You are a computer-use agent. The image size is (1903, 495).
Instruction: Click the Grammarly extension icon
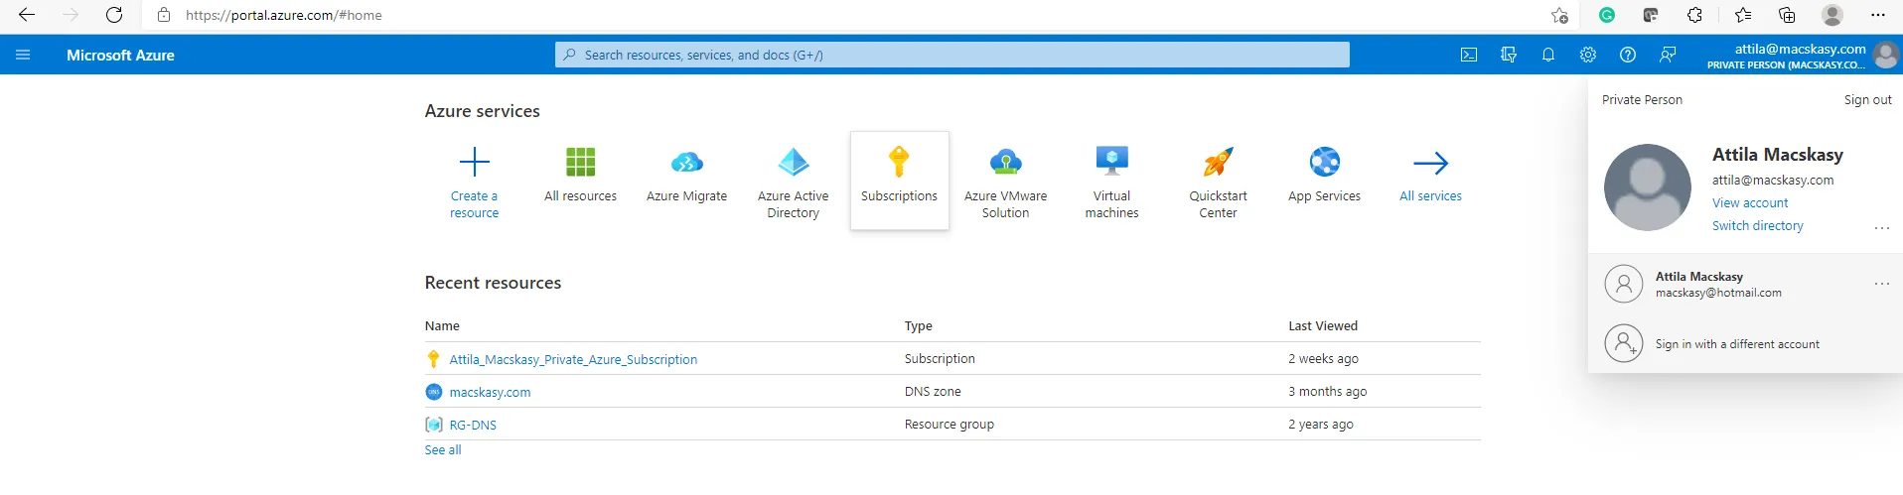coord(1607,15)
